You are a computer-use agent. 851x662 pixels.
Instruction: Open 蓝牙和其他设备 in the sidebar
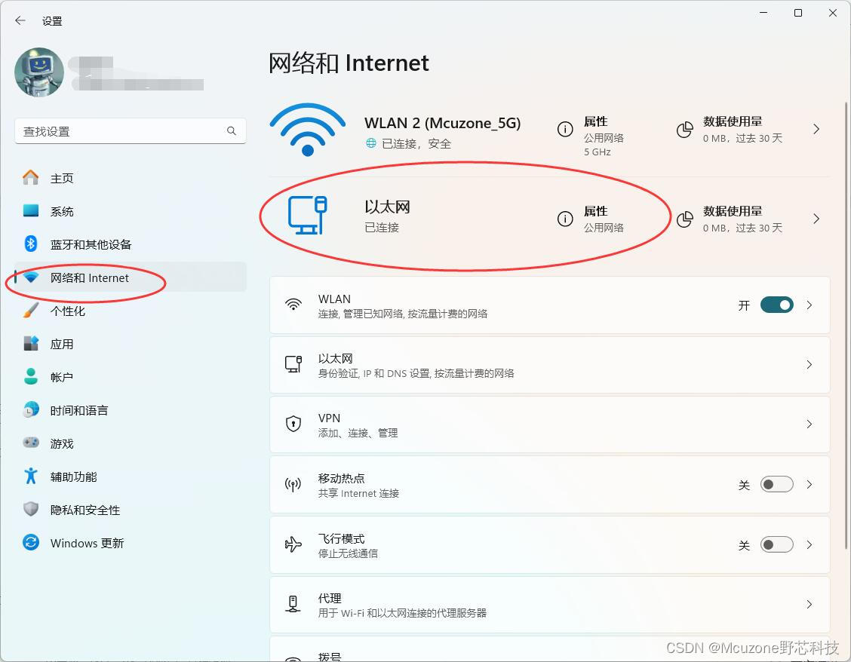coord(131,244)
